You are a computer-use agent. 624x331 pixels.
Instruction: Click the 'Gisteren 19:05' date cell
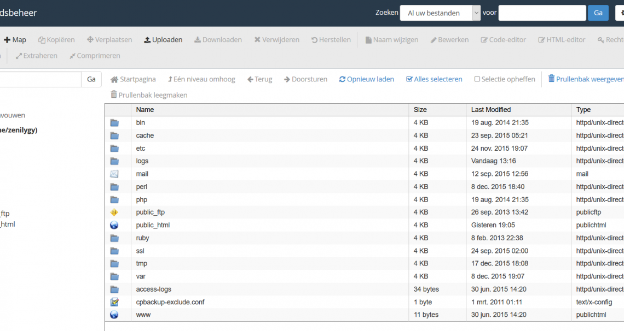tap(493, 225)
